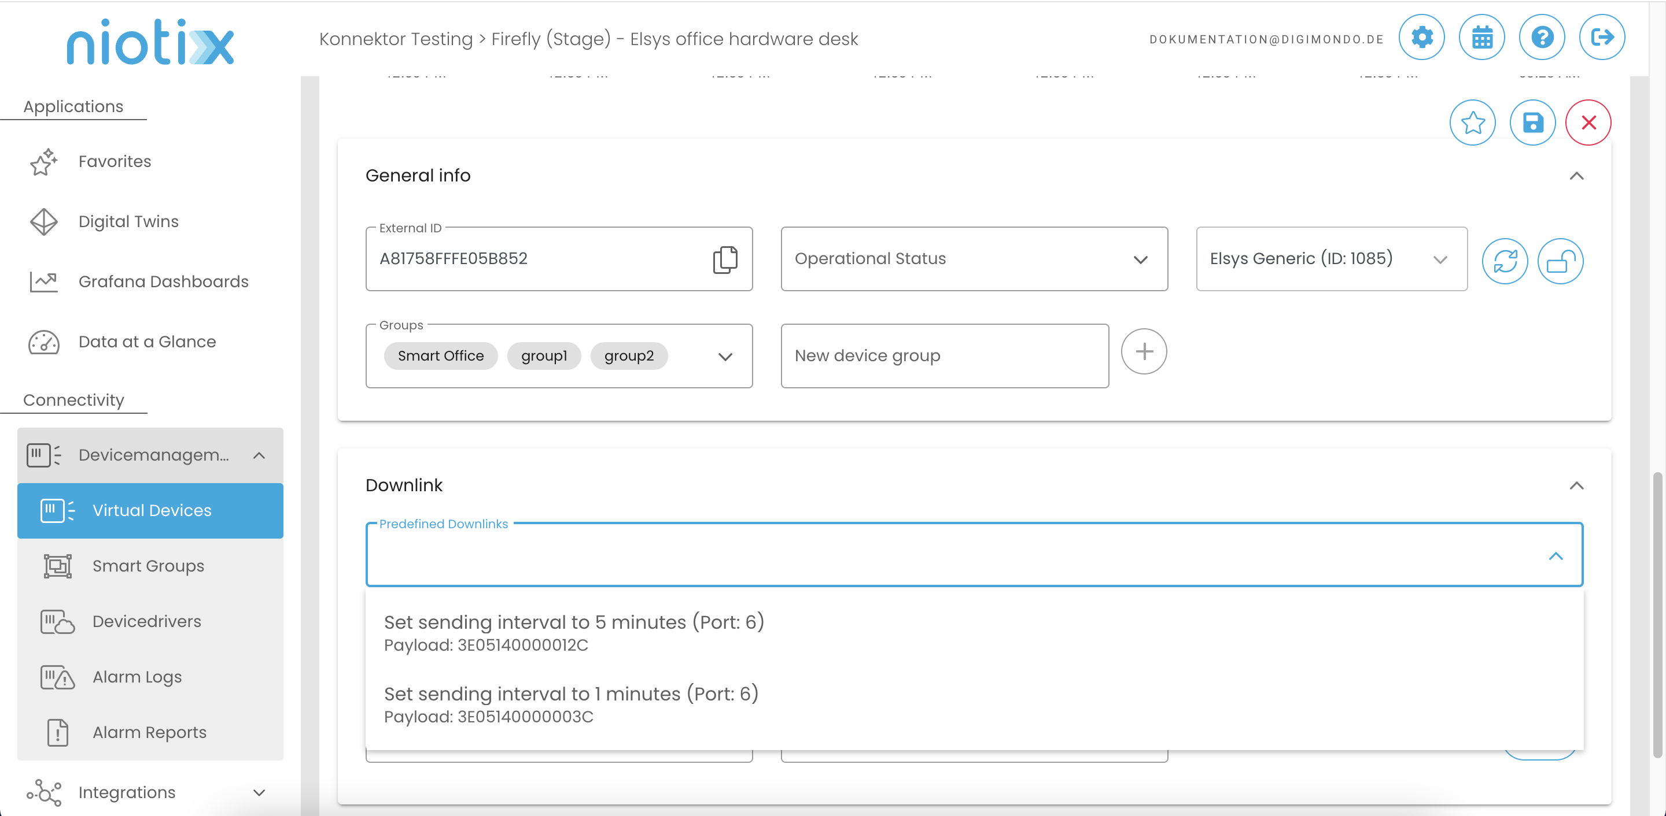The width and height of the screenshot is (1666, 816).
Task: Toggle the unlock padlock icon
Action: [x=1560, y=261]
